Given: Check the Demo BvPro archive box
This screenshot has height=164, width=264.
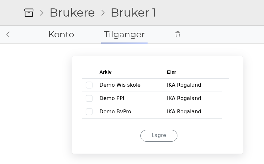Looking at the screenshot, I should (x=89, y=112).
